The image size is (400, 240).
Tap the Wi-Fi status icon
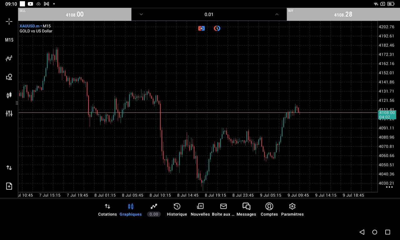pos(376,4)
